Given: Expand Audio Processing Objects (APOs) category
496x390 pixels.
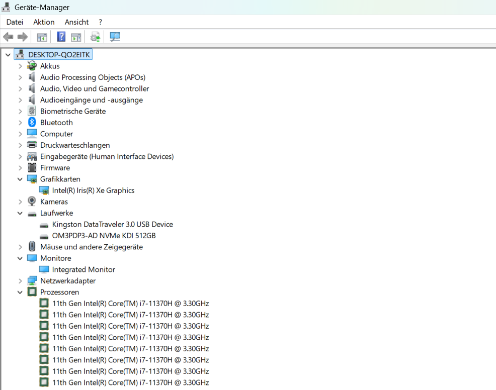Looking at the screenshot, I should [x=20, y=77].
